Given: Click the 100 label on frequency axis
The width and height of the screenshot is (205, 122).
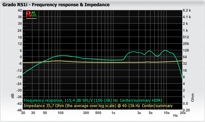Looking at the screenshot, I should pyautogui.click(x=61, y=113).
